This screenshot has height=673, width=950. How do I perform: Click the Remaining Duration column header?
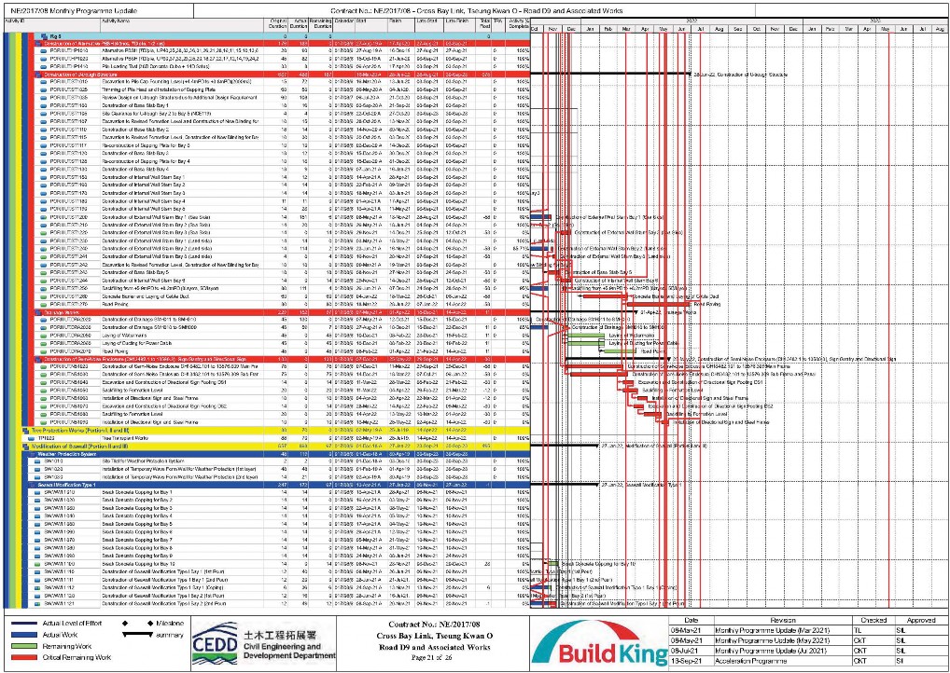coord(321,24)
